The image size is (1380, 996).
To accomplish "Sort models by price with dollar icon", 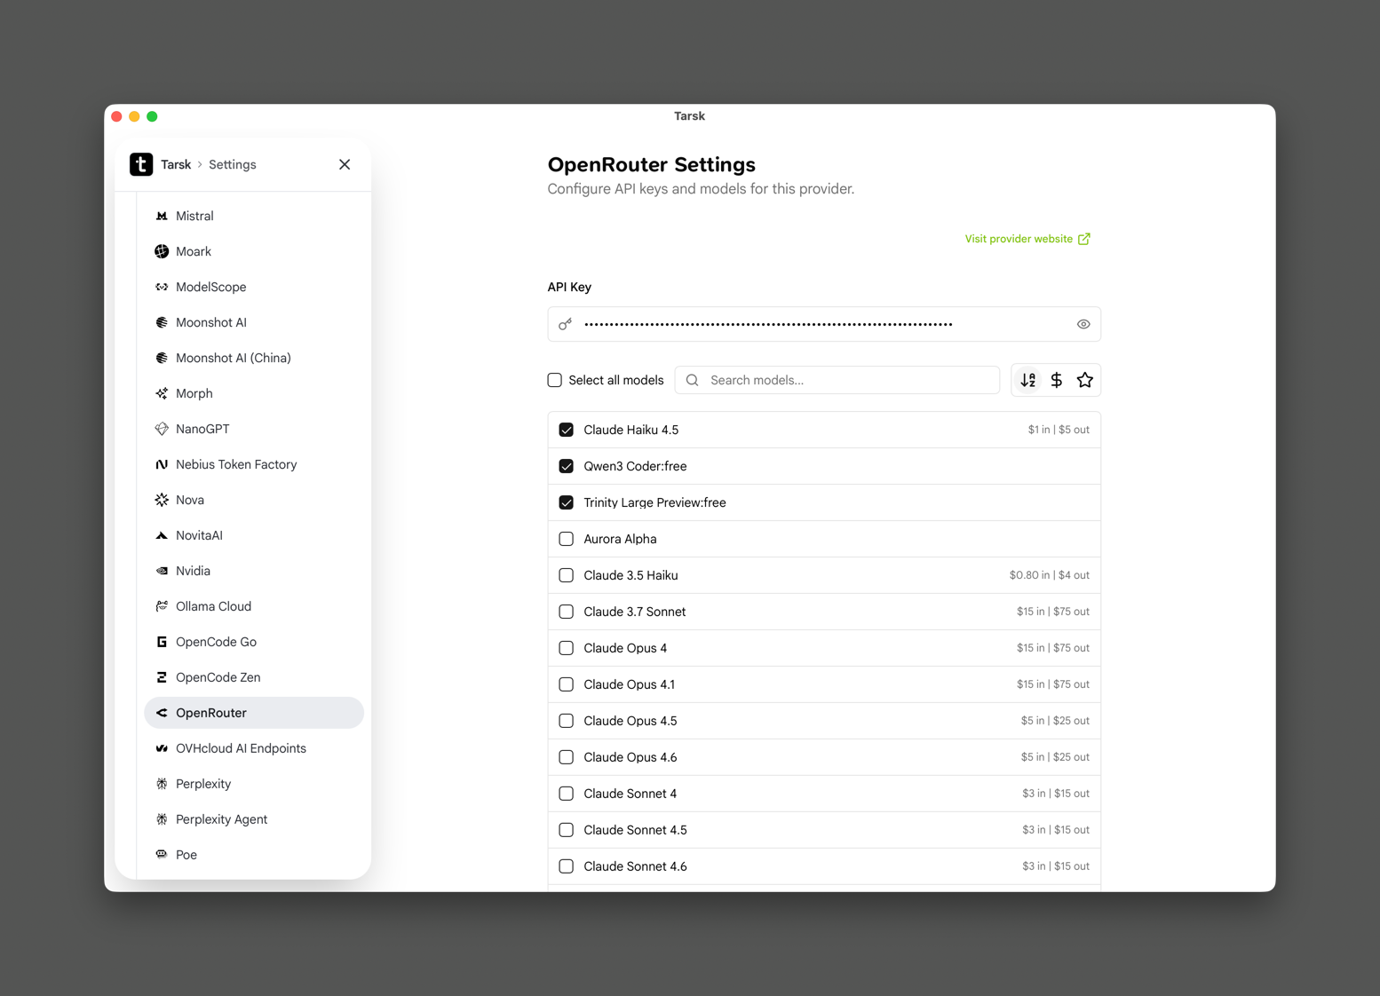I will tap(1056, 380).
